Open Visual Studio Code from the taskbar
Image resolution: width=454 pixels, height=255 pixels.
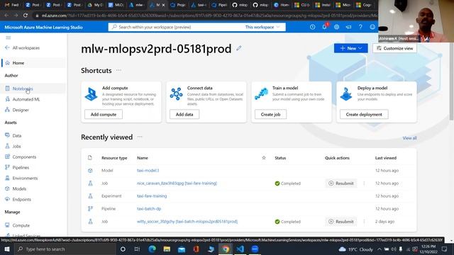[240, 249]
